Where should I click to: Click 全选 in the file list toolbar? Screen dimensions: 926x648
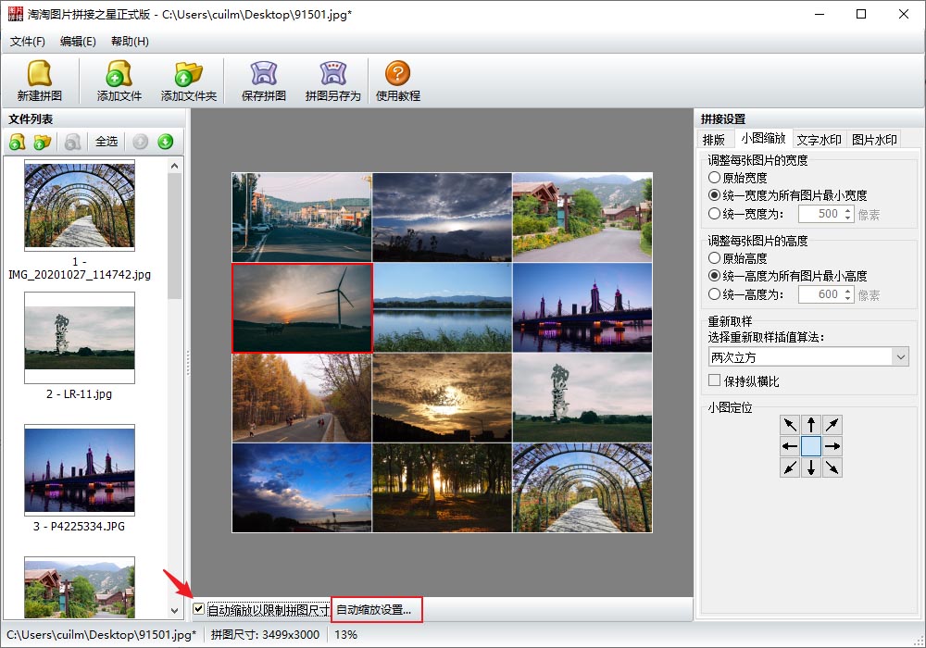click(106, 142)
